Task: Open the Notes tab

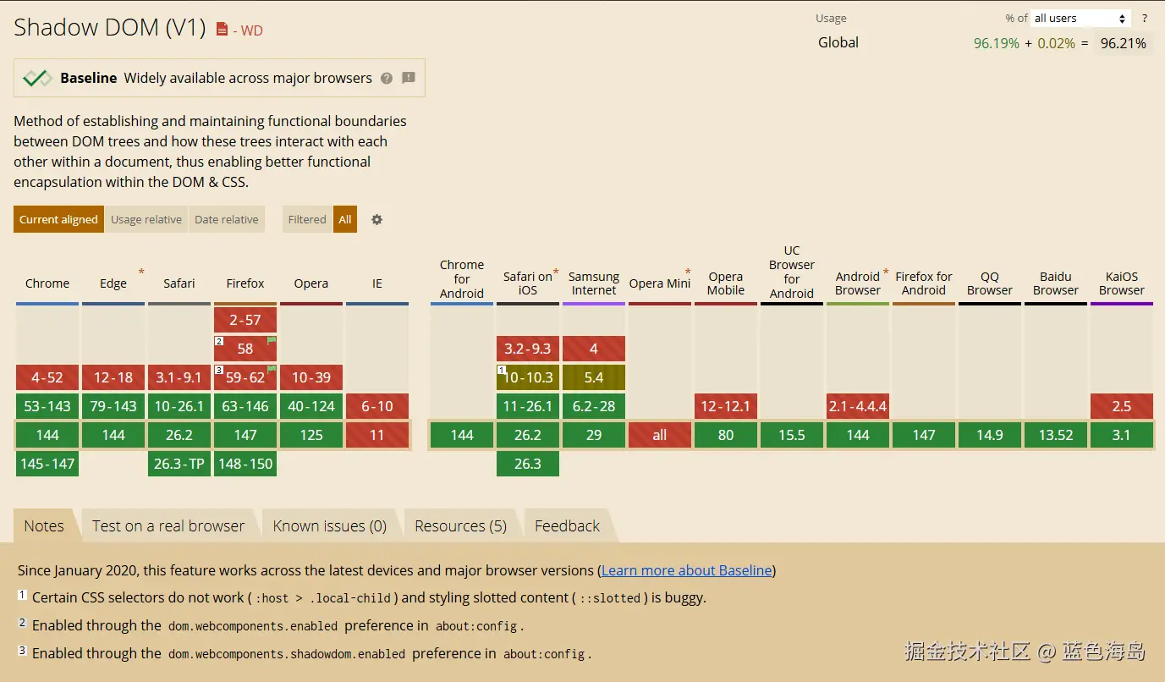Action: click(x=44, y=525)
